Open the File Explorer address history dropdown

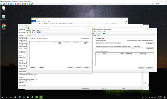(x=106, y=24)
